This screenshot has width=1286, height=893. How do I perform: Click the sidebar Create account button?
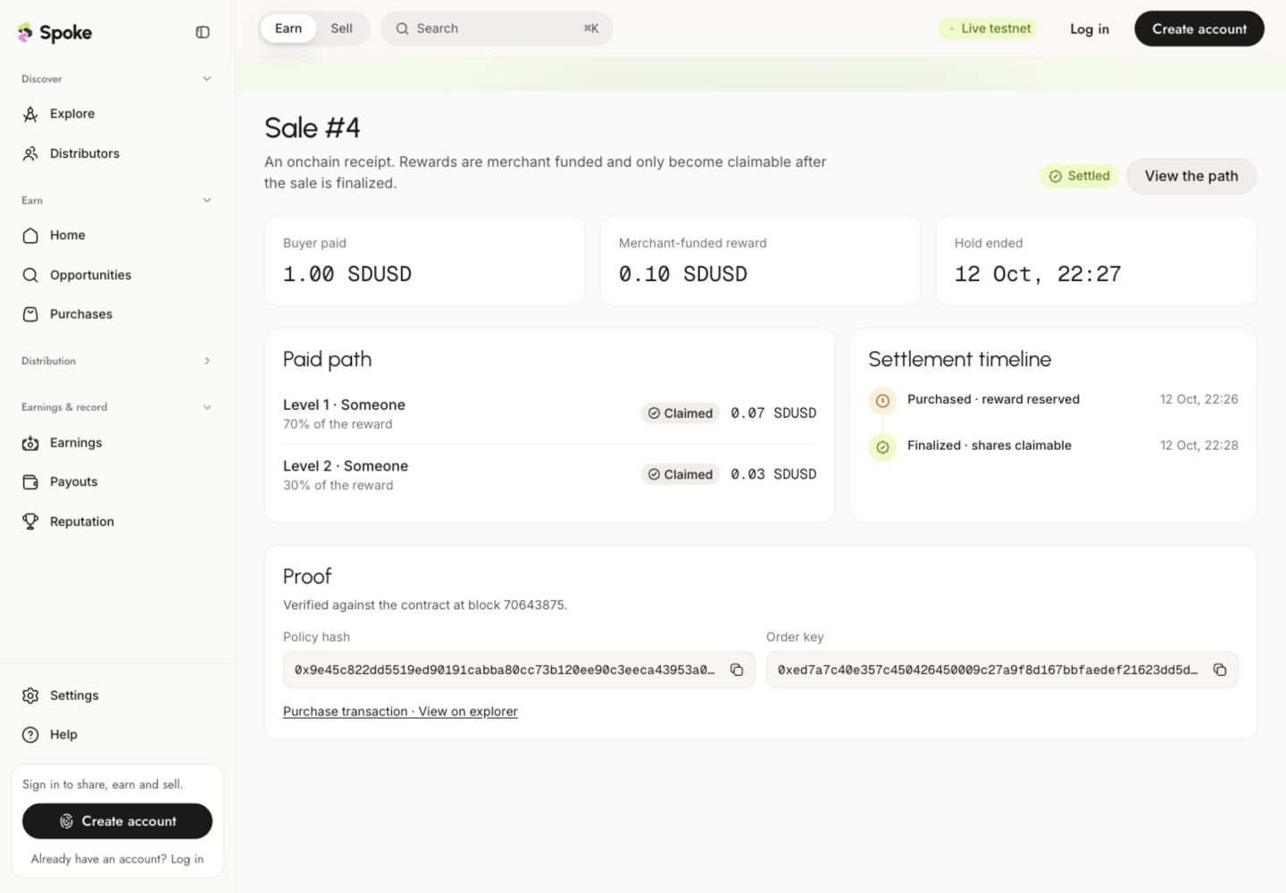coord(117,822)
